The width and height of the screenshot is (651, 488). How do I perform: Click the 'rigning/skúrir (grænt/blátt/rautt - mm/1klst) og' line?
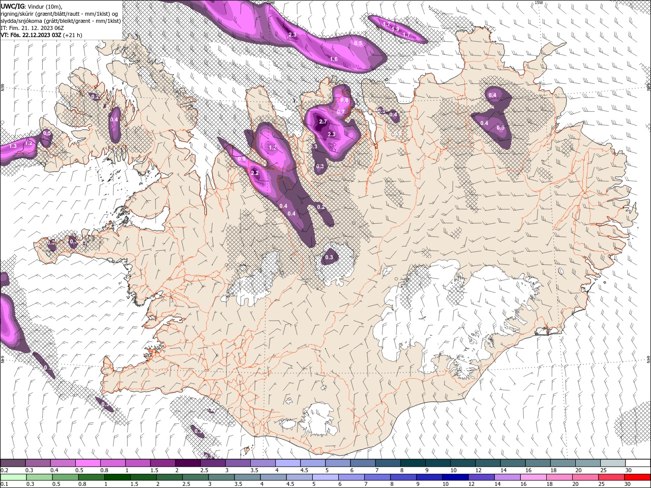60,14
